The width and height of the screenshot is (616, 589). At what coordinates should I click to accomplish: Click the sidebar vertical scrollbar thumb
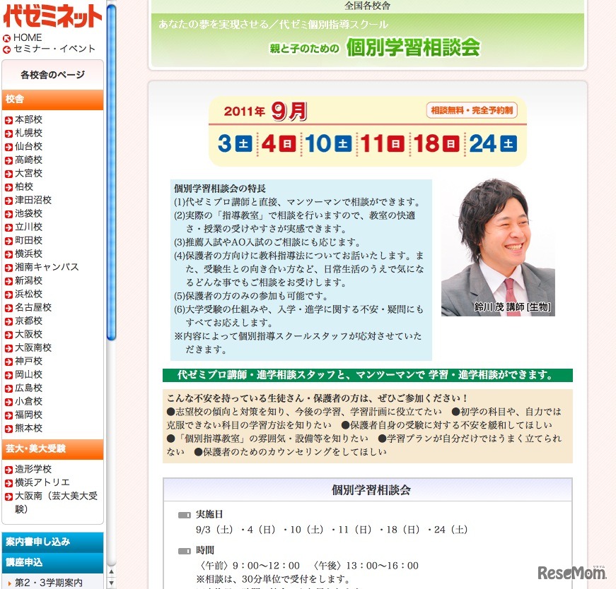[x=111, y=172]
